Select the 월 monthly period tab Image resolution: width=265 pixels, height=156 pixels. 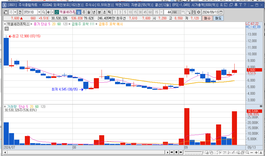point(89,12)
